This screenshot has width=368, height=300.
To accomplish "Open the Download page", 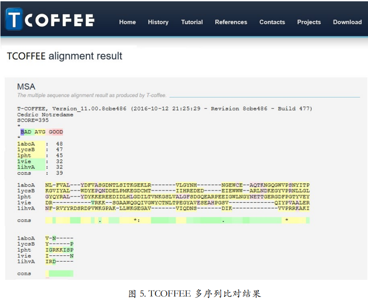I will point(347,22).
